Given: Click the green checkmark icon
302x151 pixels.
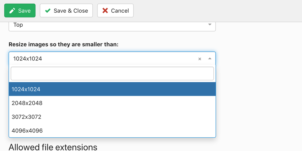Looking at the screenshot, I should 48,11.
